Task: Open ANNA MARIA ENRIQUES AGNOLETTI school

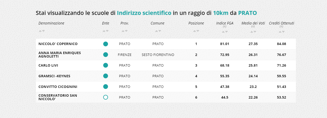Action: pyautogui.click(x=60, y=55)
